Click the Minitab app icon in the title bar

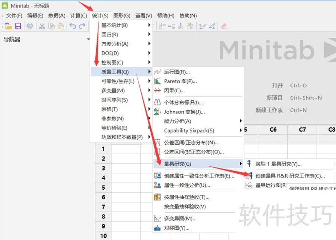[5, 5]
